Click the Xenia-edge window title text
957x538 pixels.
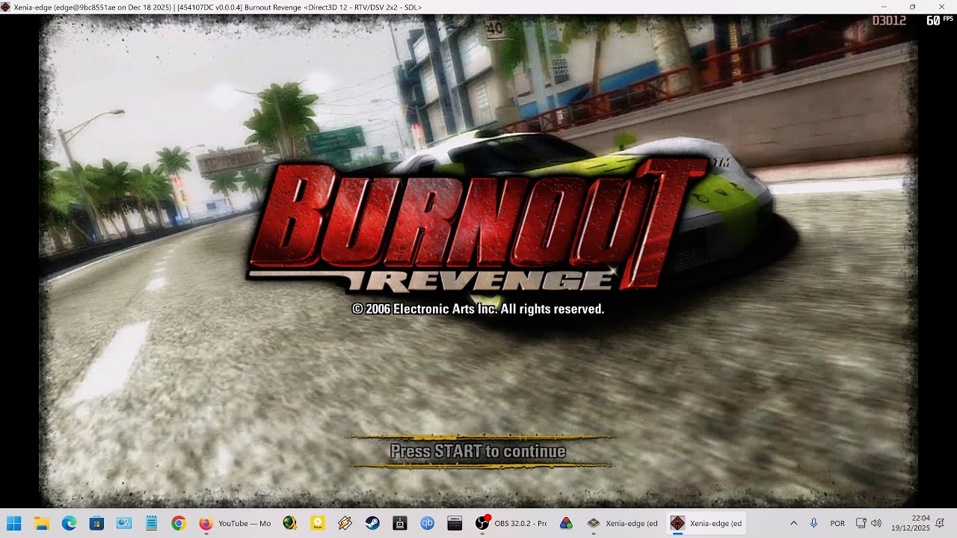(x=218, y=7)
